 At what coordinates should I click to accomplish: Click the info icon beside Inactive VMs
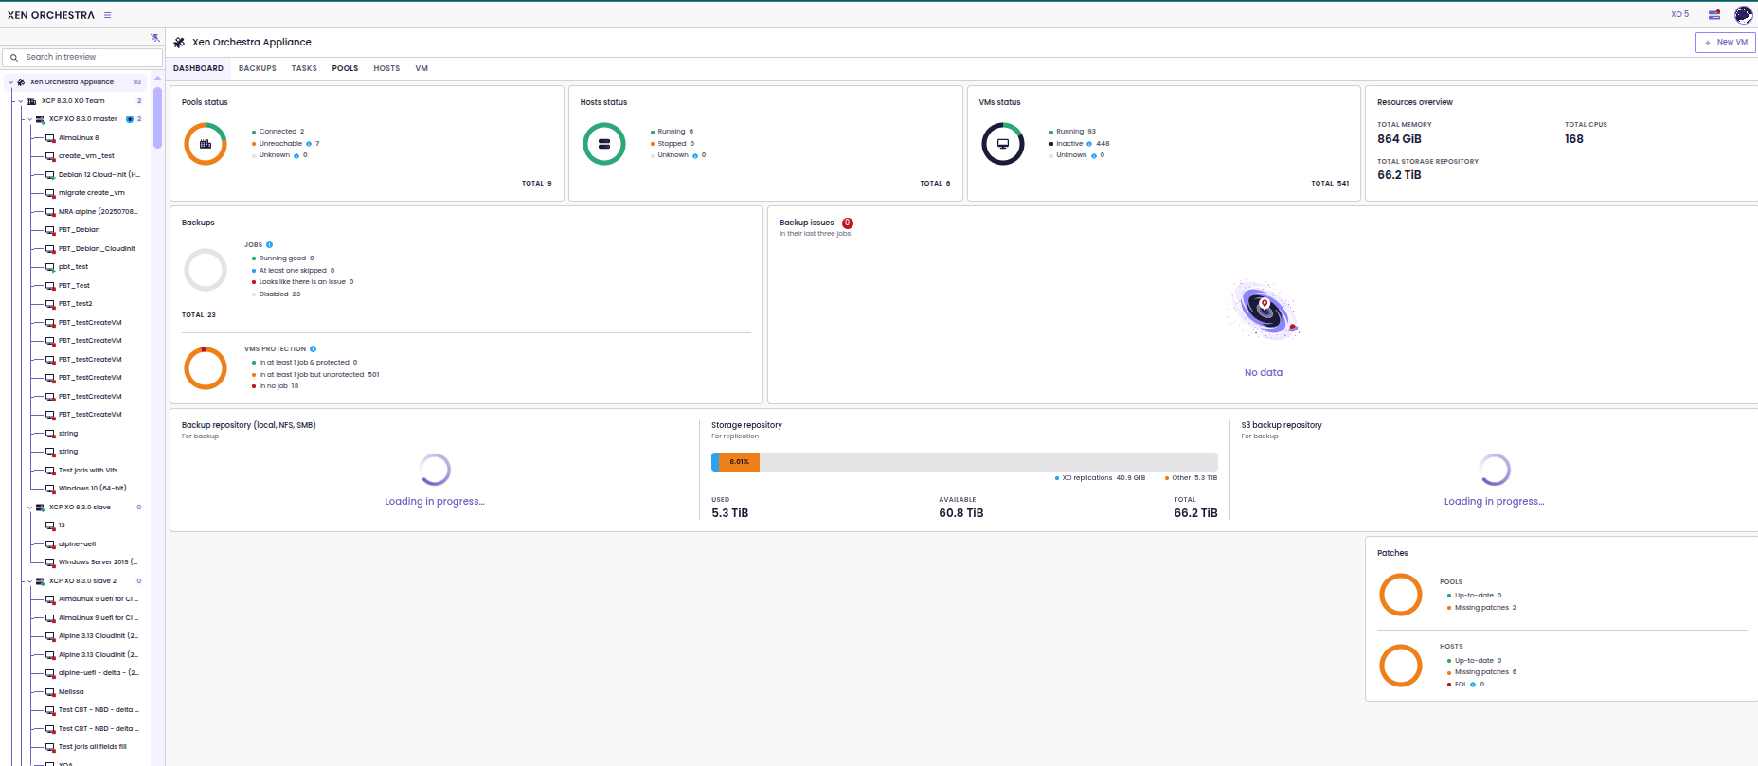tap(1089, 144)
